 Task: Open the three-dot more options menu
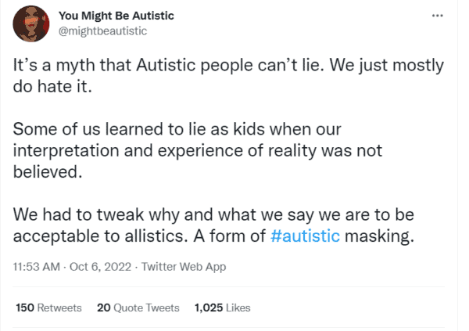click(x=437, y=16)
